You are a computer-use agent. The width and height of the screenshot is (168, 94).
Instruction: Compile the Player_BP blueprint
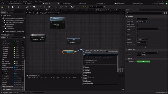(x=4, y=7)
